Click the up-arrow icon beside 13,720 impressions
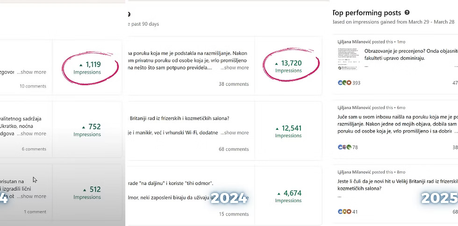 coord(277,63)
